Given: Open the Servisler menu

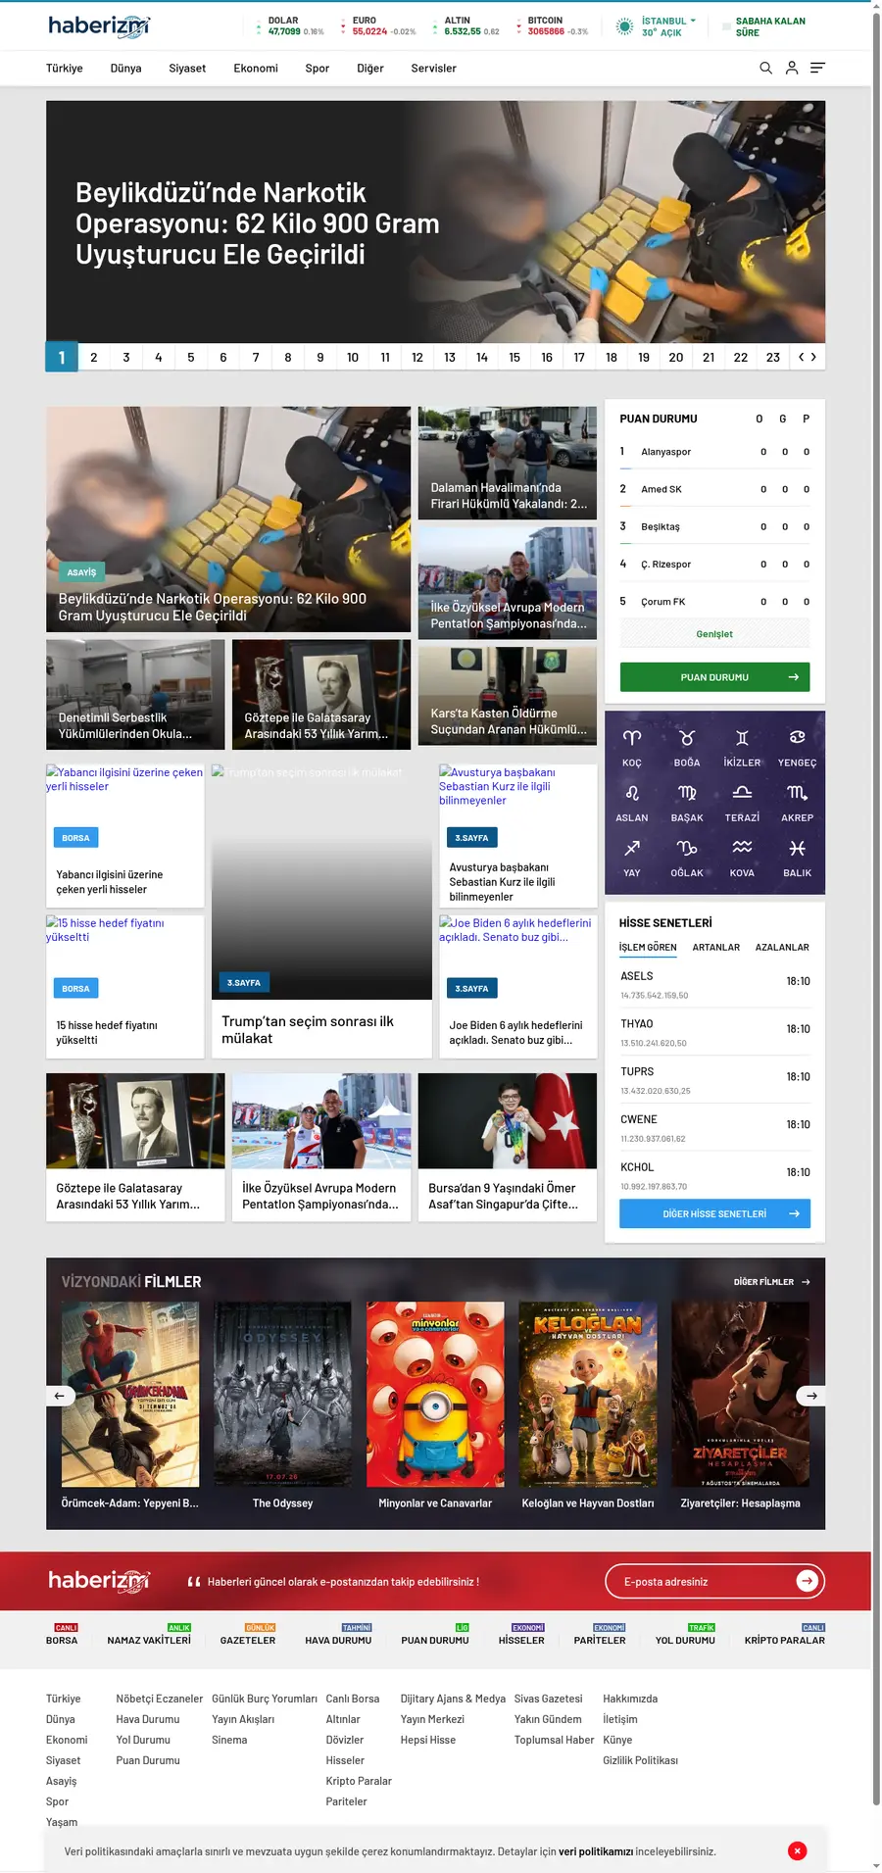Looking at the screenshot, I should [x=433, y=69].
